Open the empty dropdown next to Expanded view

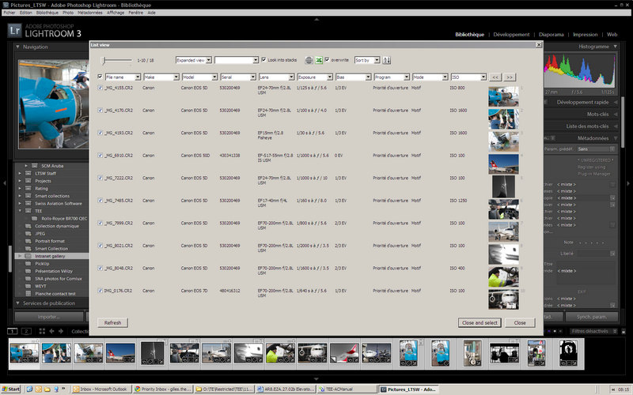[x=237, y=60]
